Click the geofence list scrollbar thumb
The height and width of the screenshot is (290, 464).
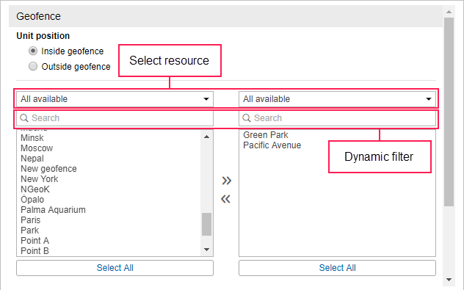click(x=206, y=225)
